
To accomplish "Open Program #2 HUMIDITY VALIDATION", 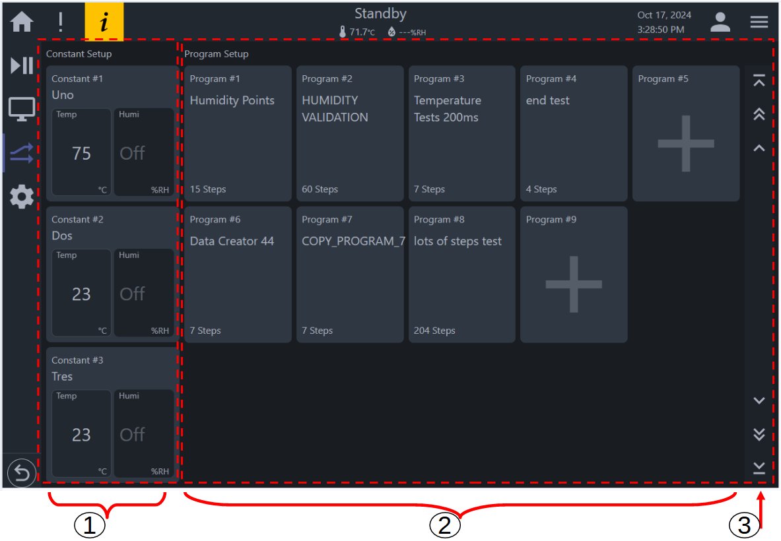I will coord(350,134).
